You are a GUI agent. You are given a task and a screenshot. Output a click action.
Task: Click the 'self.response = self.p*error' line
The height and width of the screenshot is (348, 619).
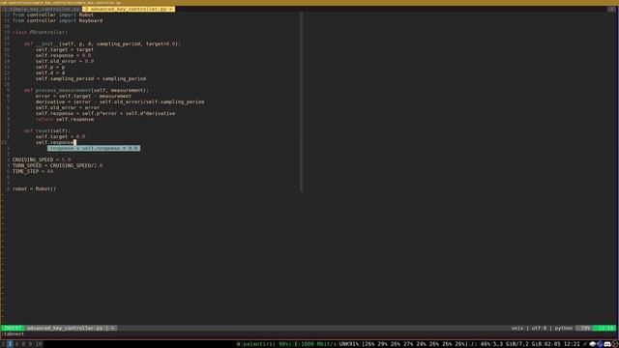[105, 114]
